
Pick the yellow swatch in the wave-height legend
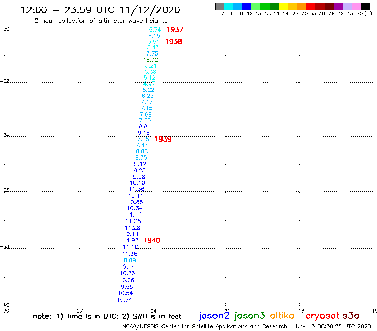click(x=283, y=6)
